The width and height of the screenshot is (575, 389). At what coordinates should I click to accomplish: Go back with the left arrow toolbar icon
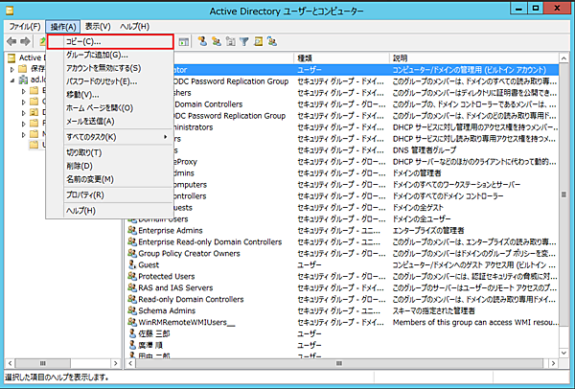11,42
